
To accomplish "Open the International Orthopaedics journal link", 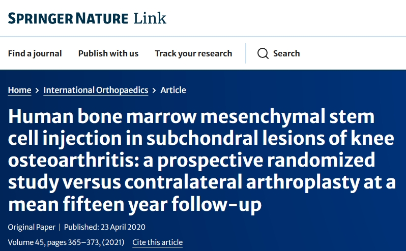I will pyautogui.click(x=96, y=90).
